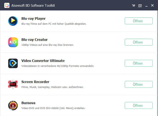
Task: Click description "Blu-ray Filme auf dem PC"
Action: tap(37, 24)
